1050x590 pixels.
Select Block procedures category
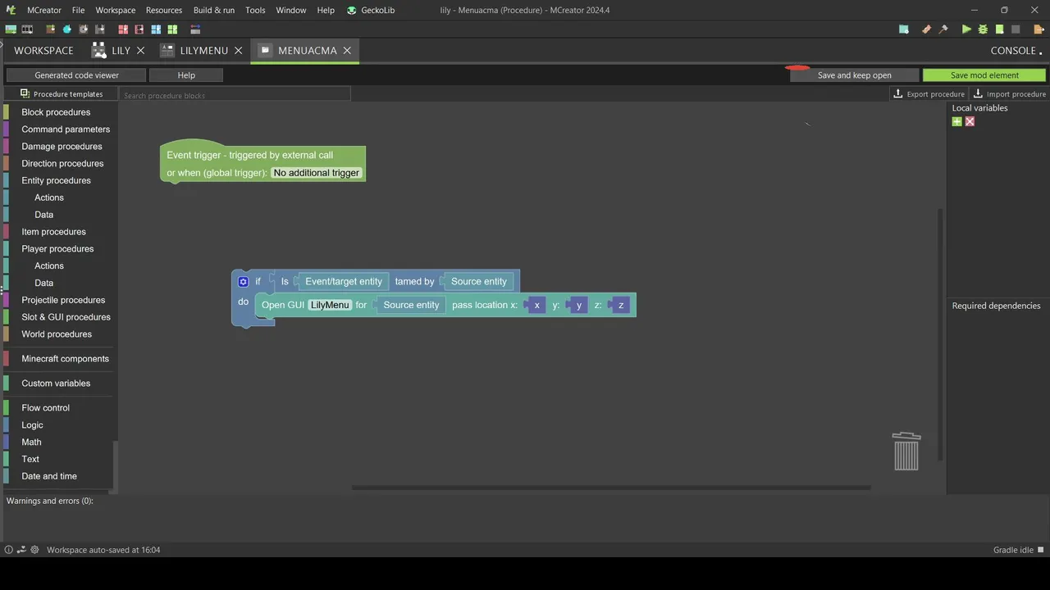(x=56, y=112)
